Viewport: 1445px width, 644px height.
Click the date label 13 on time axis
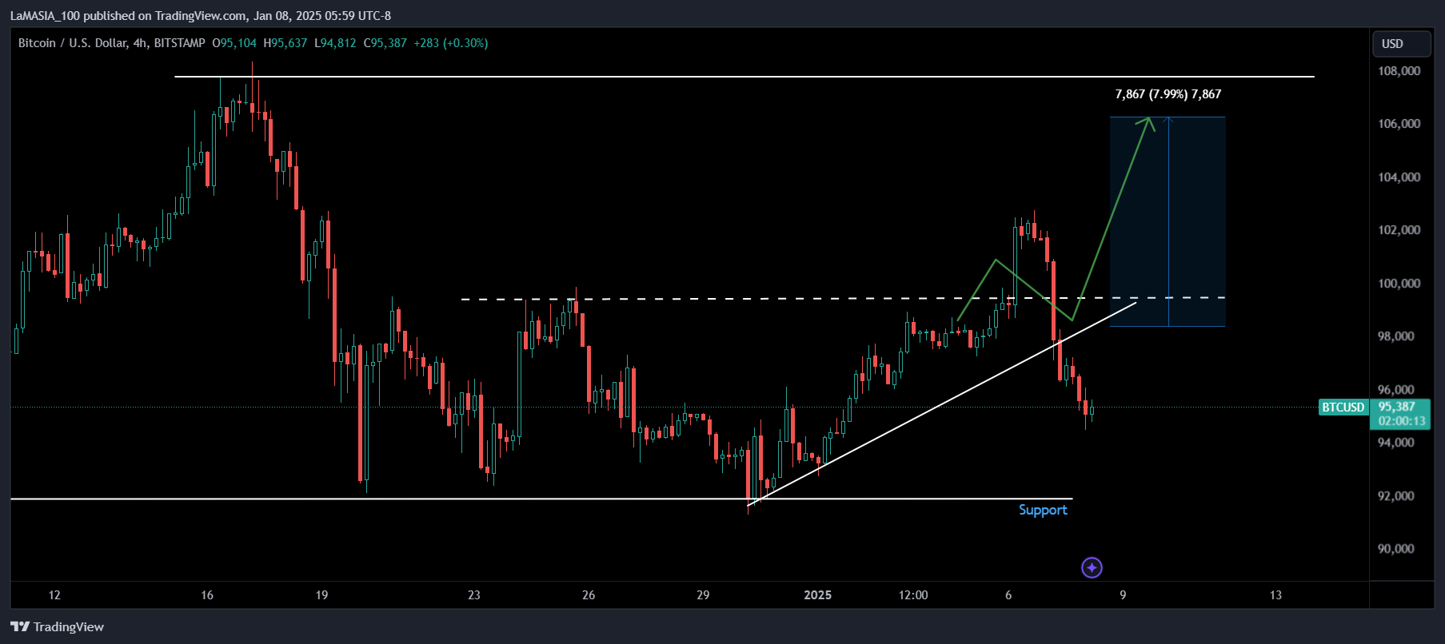click(x=1275, y=595)
